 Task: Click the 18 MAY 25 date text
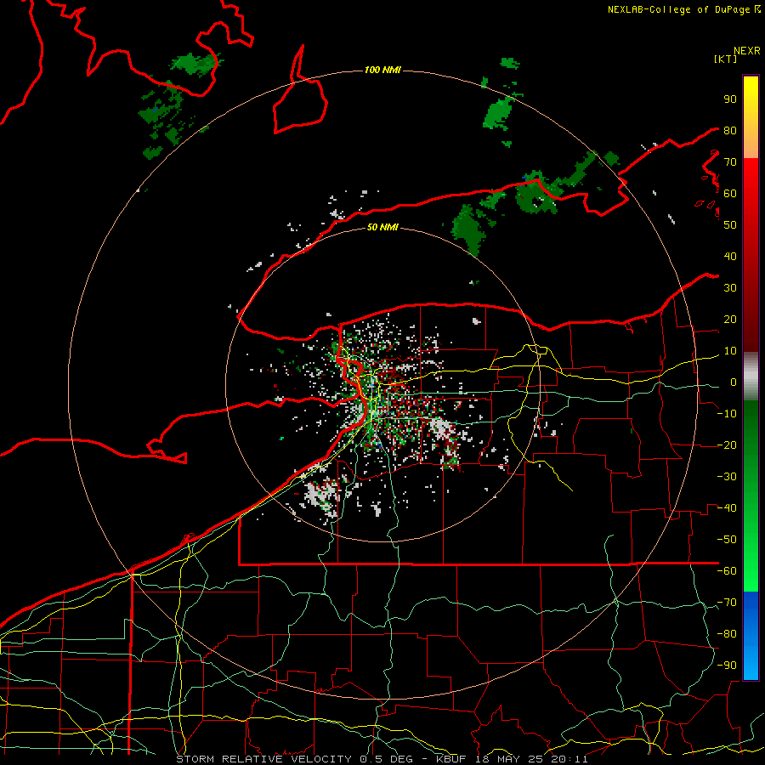click(509, 759)
